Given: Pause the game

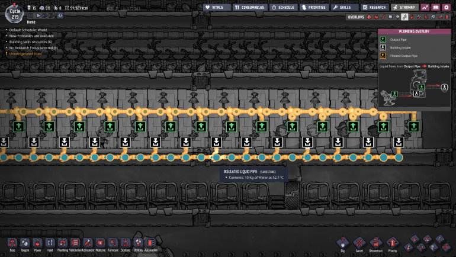Looking at the screenshot, I should (x=31, y=15).
